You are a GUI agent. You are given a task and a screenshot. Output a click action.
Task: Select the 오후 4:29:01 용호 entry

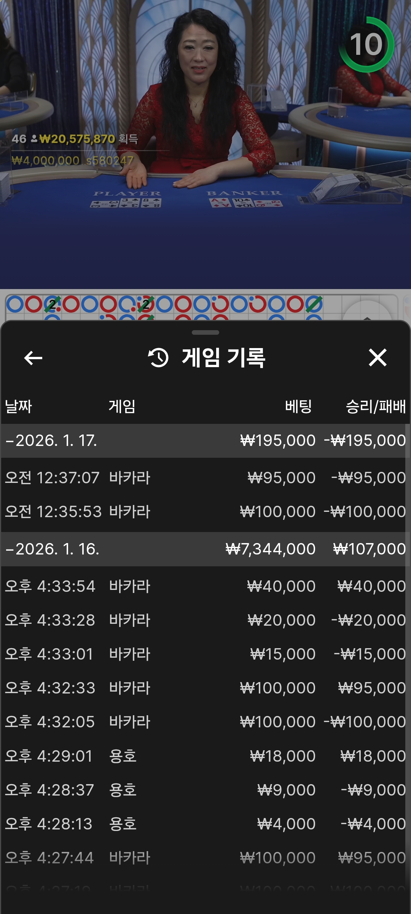(x=205, y=756)
